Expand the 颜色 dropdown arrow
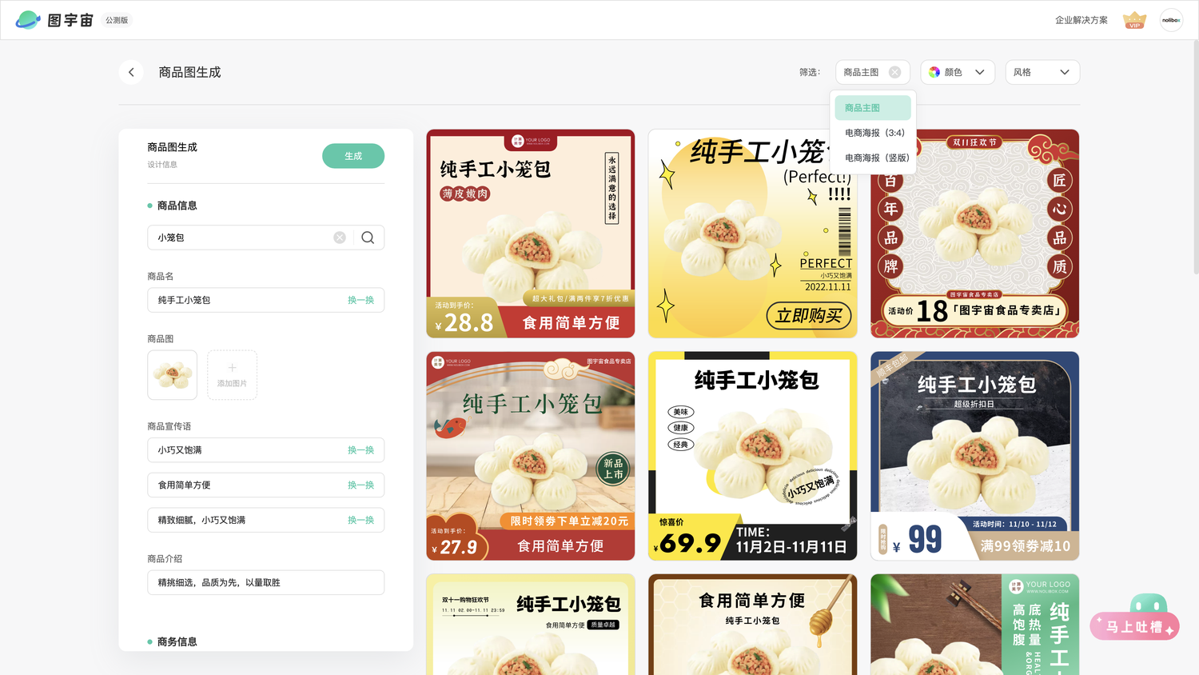This screenshot has height=675, width=1199. click(x=980, y=72)
